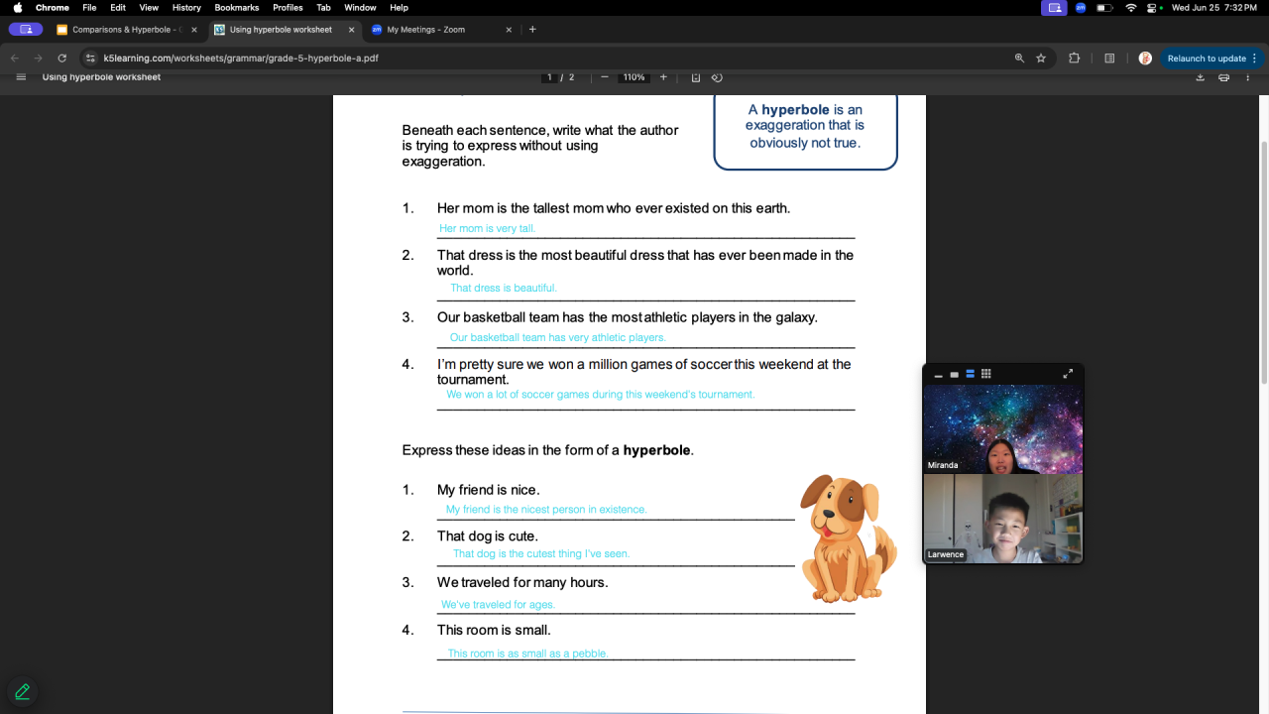This screenshot has height=714, width=1269.
Task: Open the Help menu
Action: (x=400, y=8)
